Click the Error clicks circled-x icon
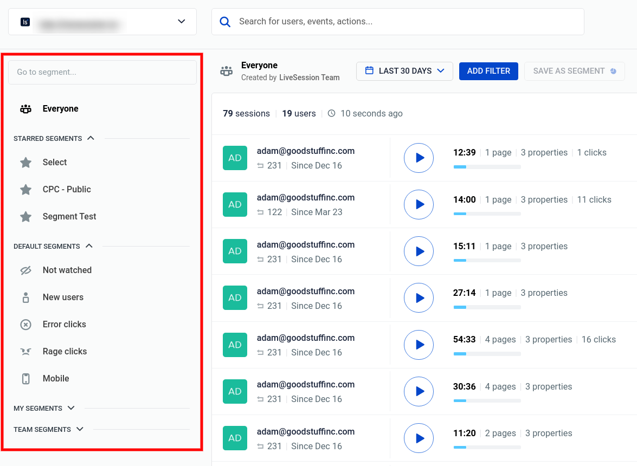This screenshot has width=637, height=466. click(25, 325)
